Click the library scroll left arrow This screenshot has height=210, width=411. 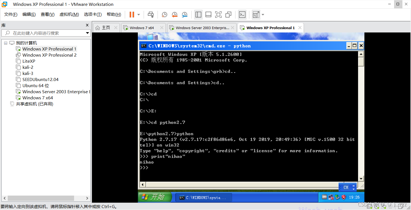pos(4,198)
